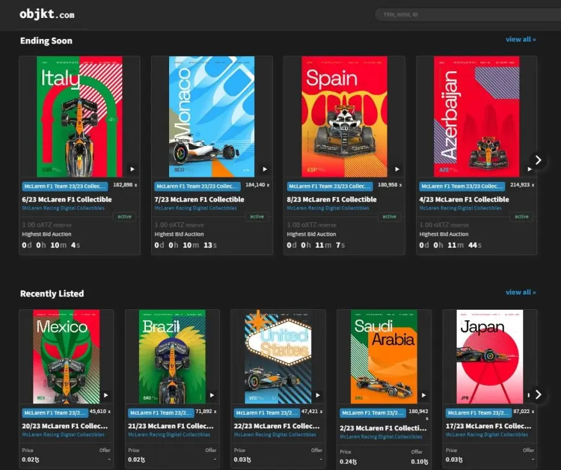
Task: Play the Brazil collectible video
Action: pyautogui.click(x=212, y=395)
